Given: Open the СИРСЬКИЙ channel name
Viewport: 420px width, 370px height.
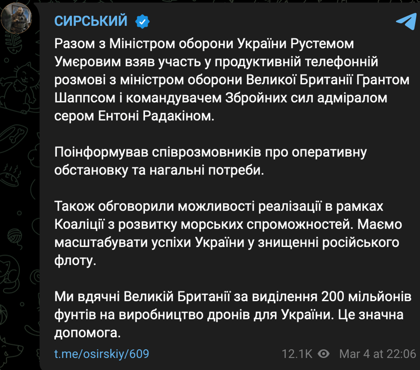Looking at the screenshot, I should [x=91, y=21].
